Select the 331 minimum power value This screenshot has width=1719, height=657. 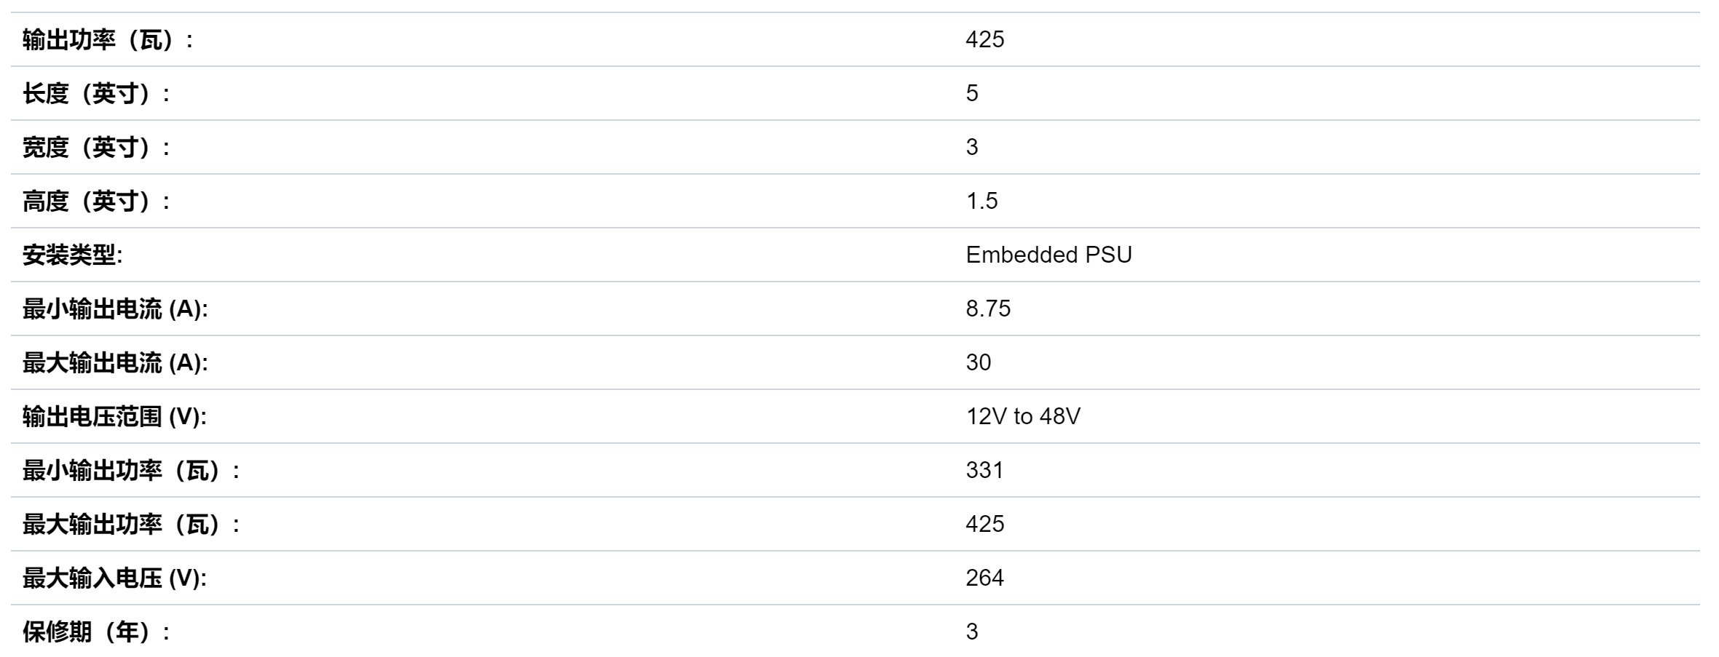click(984, 470)
